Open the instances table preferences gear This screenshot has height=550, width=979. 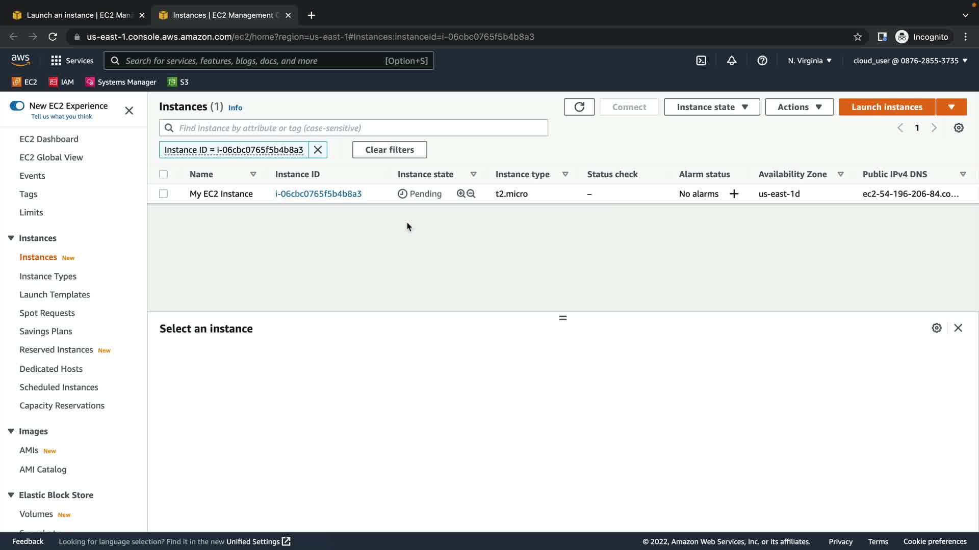tap(959, 128)
